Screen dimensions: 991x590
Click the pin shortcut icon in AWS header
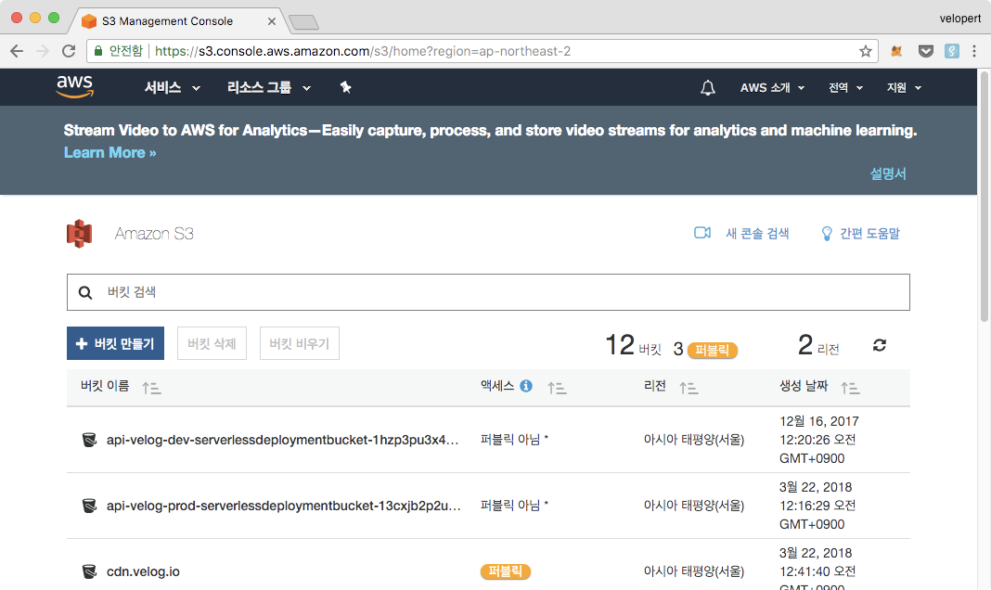click(x=345, y=87)
